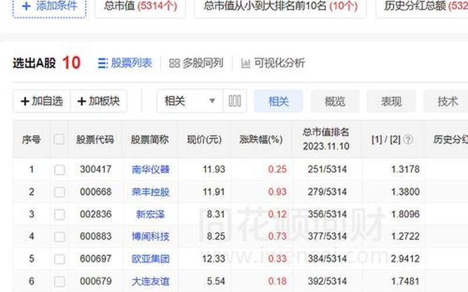The width and height of the screenshot is (468, 292).
Task: Click 加板块 to add to sector
Action: (x=98, y=101)
